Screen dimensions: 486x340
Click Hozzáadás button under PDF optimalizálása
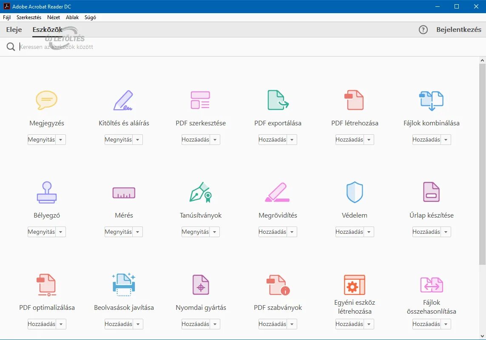click(x=42, y=324)
